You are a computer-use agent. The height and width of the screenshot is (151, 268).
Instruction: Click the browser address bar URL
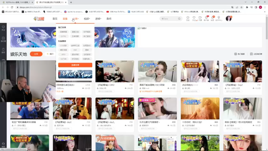coord(36,7)
